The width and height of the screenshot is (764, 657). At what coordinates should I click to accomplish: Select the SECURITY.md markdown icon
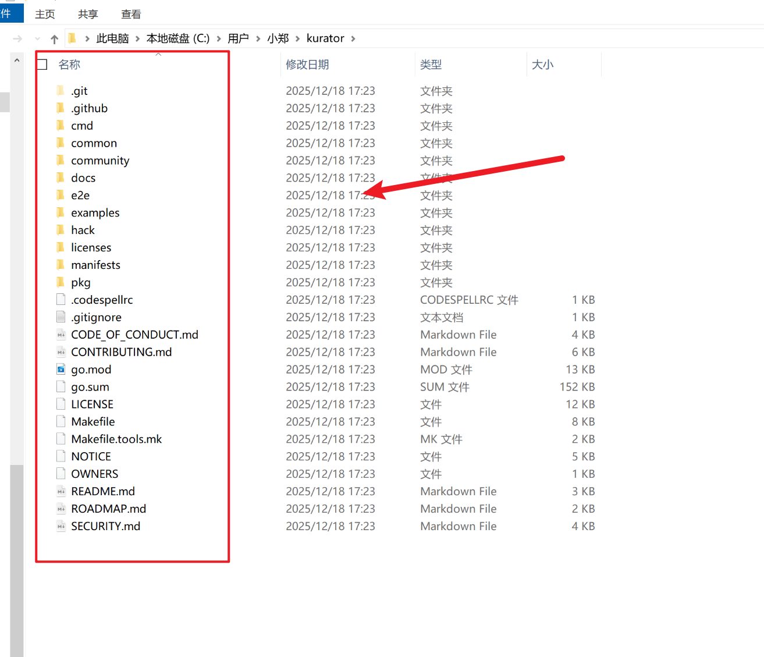click(61, 526)
